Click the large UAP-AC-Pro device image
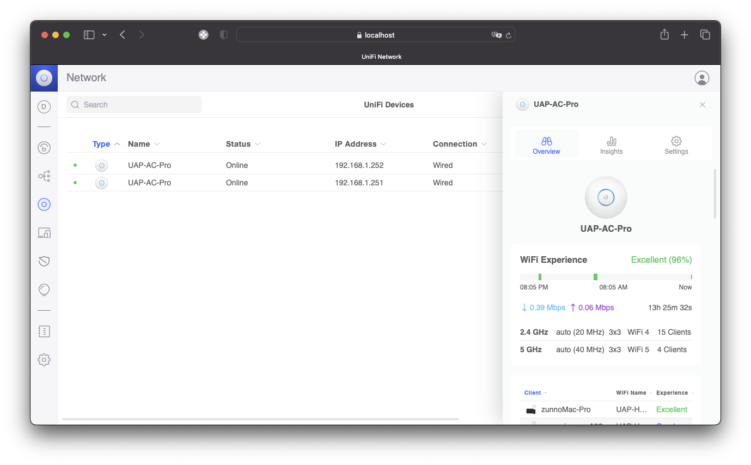Screen dimensions: 751x465 tap(606, 197)
